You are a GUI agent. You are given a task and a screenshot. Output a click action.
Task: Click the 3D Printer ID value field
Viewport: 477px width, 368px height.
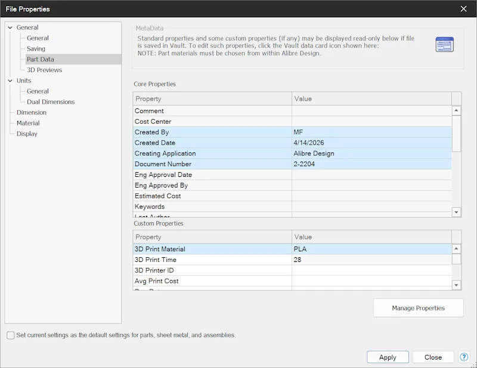tap(371, 270)
